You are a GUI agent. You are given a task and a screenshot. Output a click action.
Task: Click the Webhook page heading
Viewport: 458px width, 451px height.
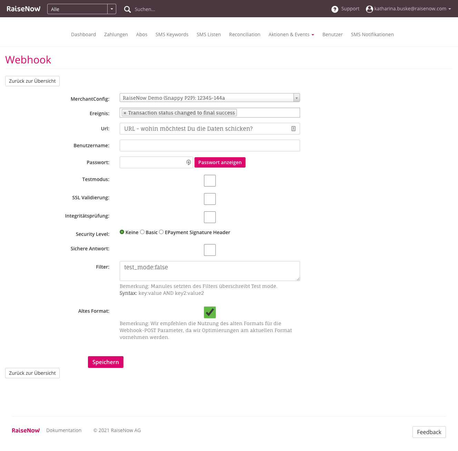(x=28, y=60)
